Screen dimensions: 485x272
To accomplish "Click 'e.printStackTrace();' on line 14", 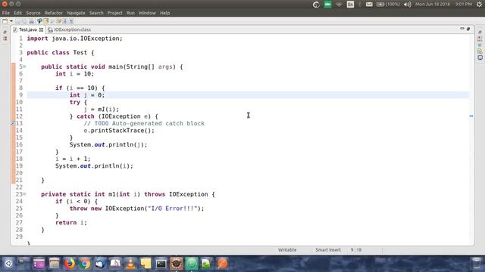I will [x=119, y=131].
